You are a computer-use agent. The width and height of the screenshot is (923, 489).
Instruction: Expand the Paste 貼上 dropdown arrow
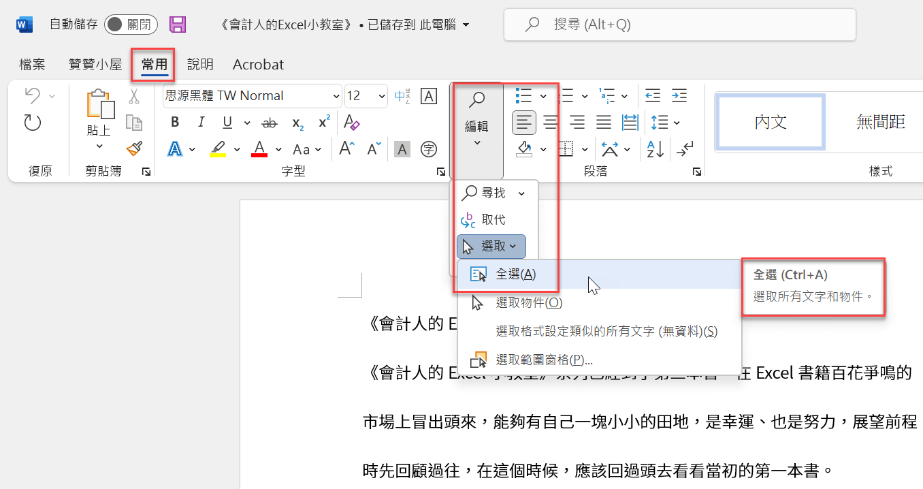(99, 146)
